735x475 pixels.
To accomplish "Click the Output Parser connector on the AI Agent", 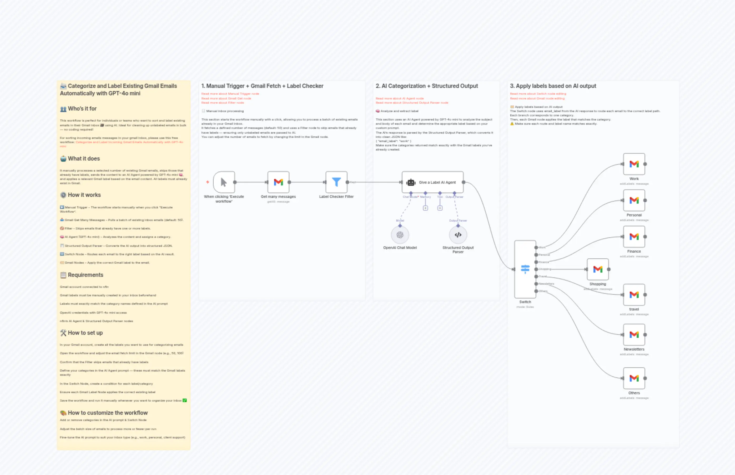I will (x=454, y=193).
